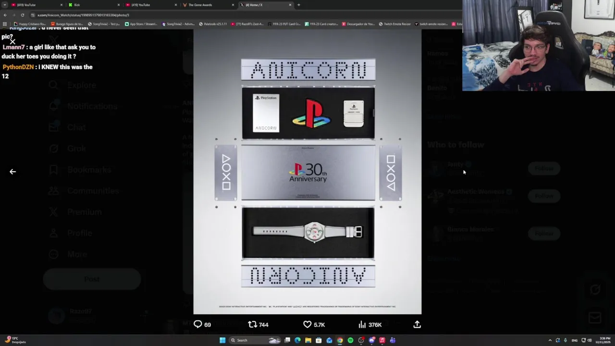The width and height of the screenshot is (615, 346).
Task: Open volume and network quick settings
Action: click(x=587, y=340)
